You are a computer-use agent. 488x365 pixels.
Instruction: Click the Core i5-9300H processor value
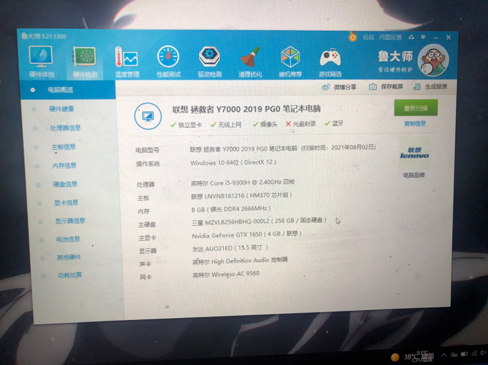243,183
